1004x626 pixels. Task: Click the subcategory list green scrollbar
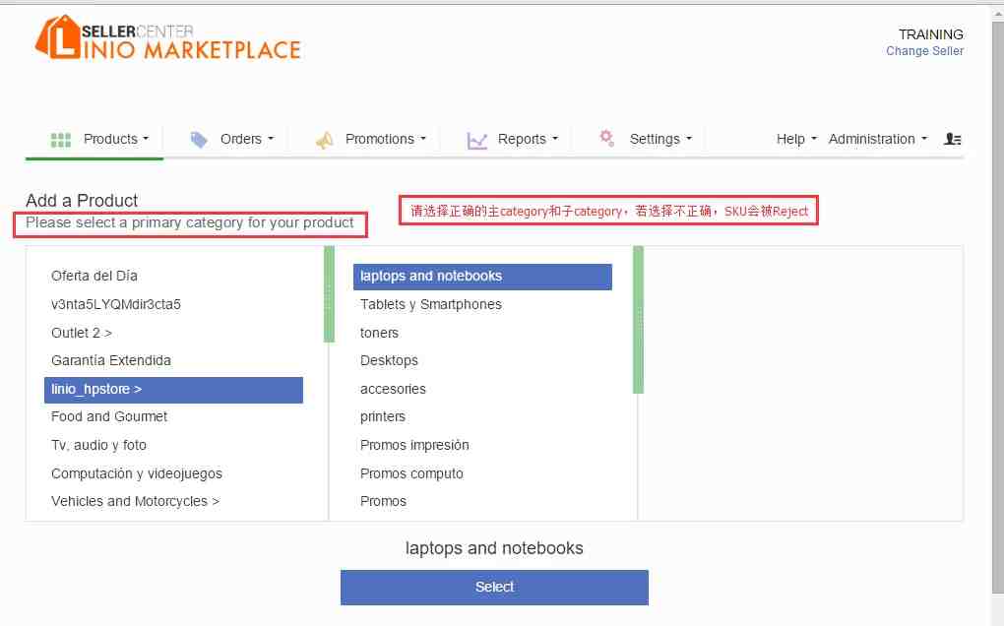click(x=638, y=320)
